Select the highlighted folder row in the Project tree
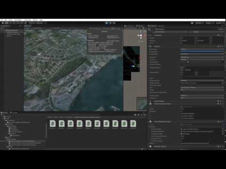226x169 pixels. pos(23,141)
